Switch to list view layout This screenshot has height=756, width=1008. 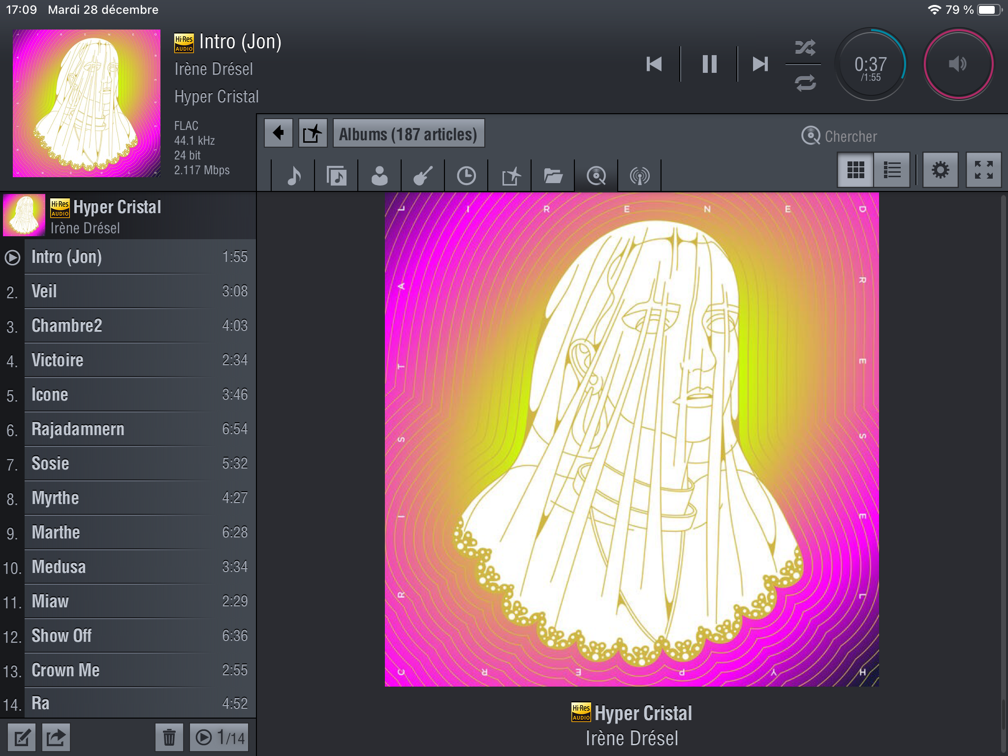pos(892,170)
